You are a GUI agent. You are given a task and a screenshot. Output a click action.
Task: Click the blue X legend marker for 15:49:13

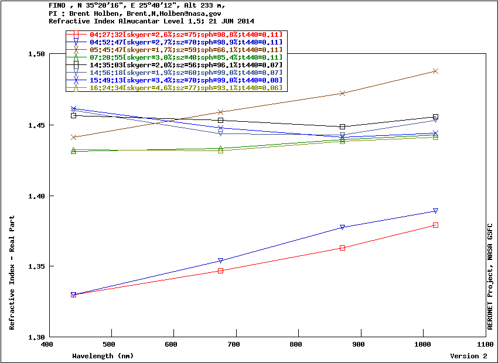(x=77, y=80)
